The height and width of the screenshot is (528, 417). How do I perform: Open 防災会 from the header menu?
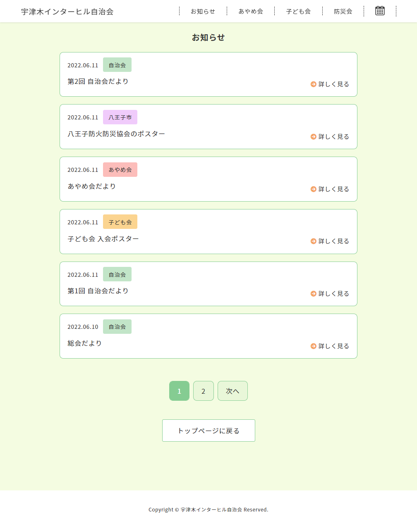click(x=343, y=12)
